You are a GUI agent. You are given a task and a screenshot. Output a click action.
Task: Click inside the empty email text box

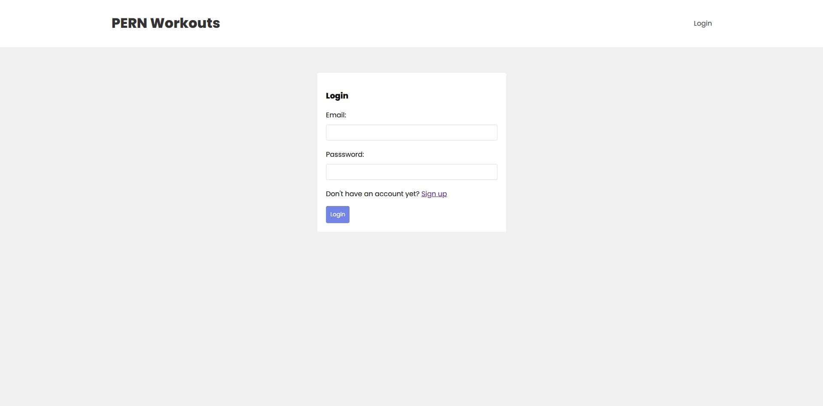tap(411, 132)
